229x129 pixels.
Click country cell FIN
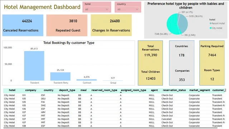coord(43,102)
